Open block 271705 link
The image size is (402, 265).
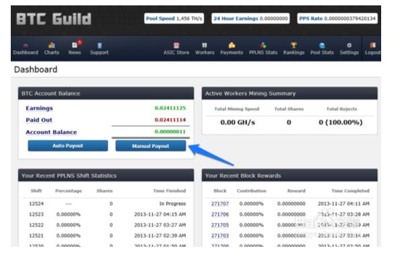tap(220, 225)
